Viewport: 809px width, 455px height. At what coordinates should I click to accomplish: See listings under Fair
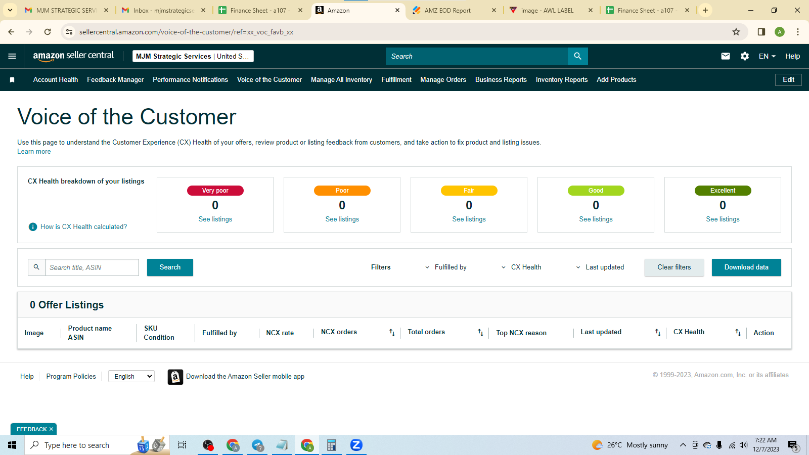tap(469, 219)
